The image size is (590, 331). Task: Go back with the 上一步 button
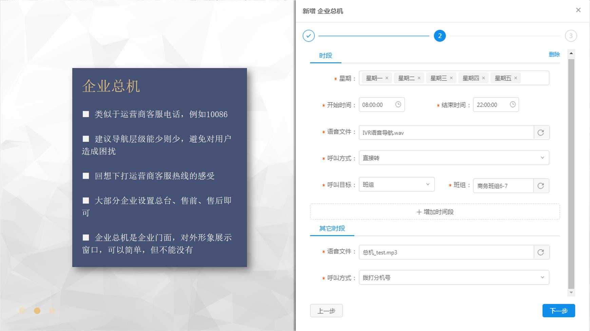tap(326, 311)
